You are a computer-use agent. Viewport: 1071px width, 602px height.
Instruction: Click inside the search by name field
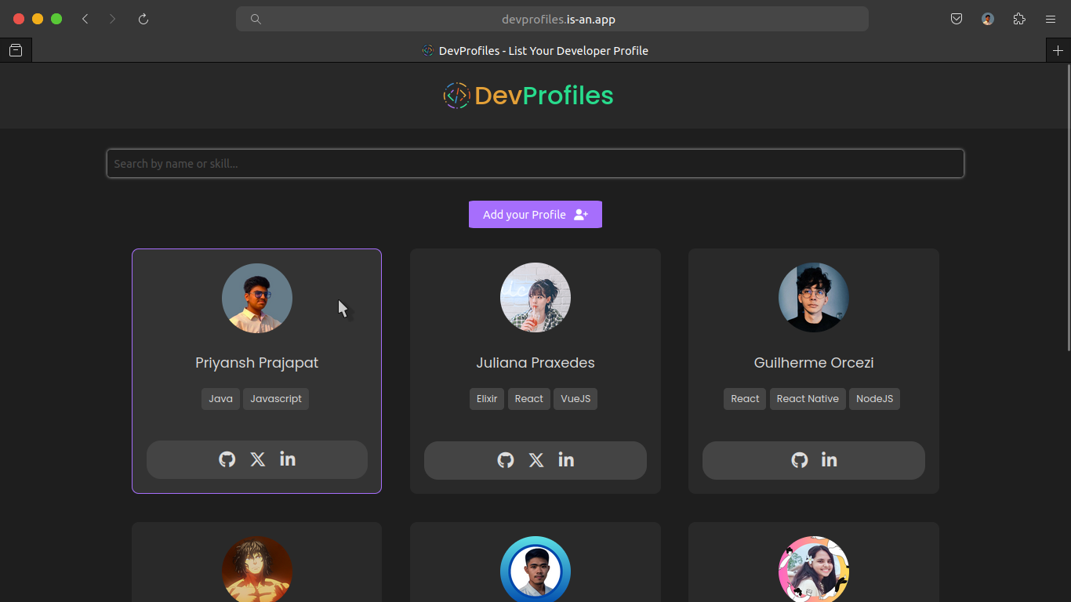coord(535,163)
